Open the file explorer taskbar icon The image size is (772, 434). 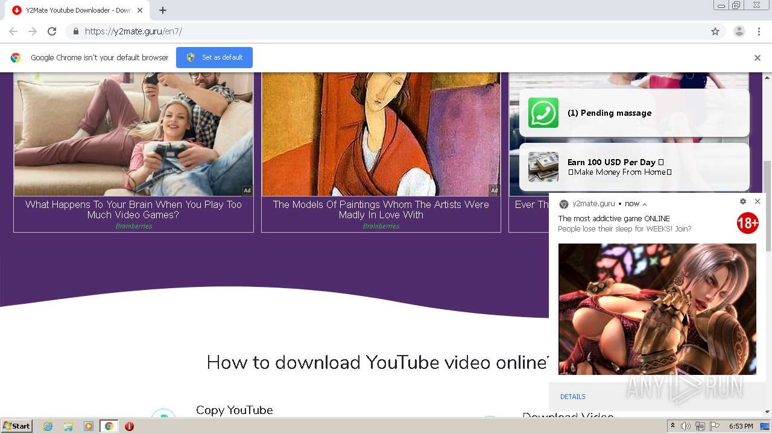pyautogui.click(x=68, y=426)
